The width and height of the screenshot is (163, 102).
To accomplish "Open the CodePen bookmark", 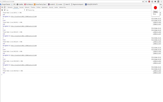I will (x=20, y=4).
